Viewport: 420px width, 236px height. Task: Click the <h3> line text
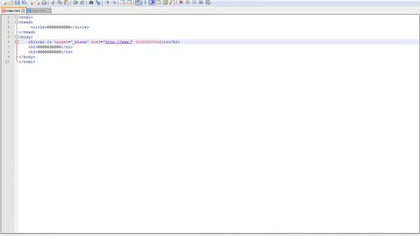point(51,52)
